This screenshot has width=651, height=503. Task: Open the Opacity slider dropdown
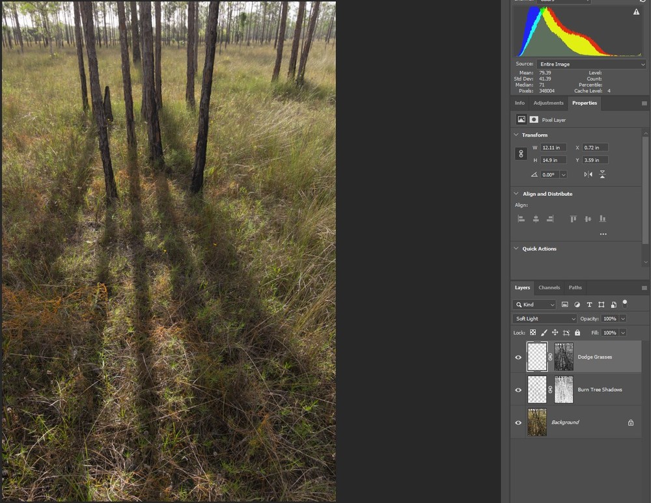pyautogui.click(x=623, y=319)
